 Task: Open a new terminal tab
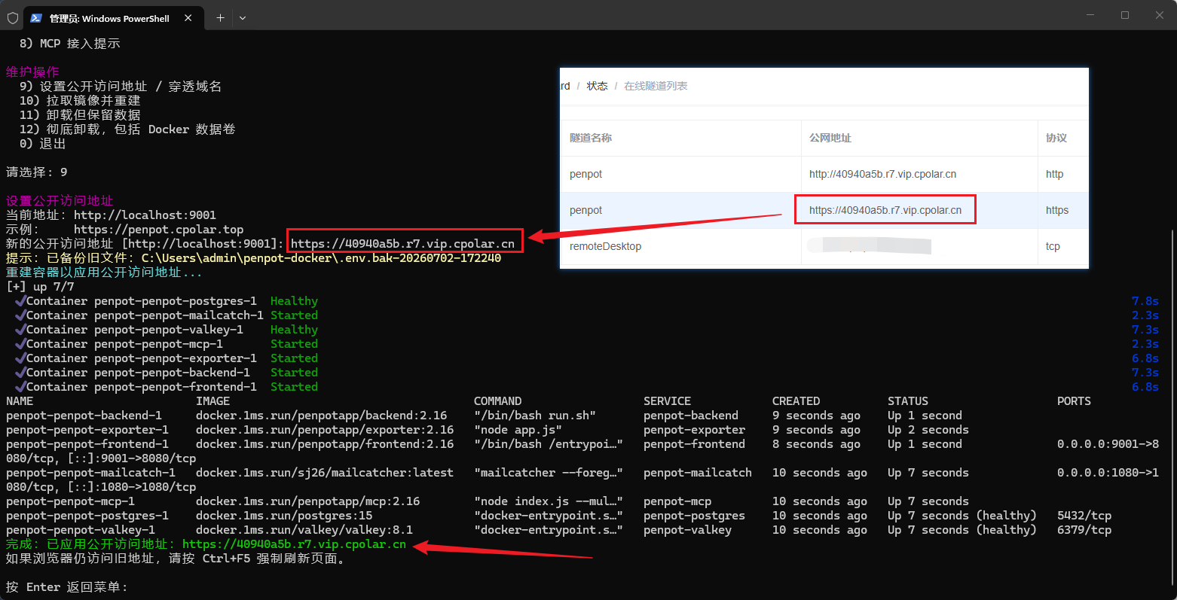[220, 18]
